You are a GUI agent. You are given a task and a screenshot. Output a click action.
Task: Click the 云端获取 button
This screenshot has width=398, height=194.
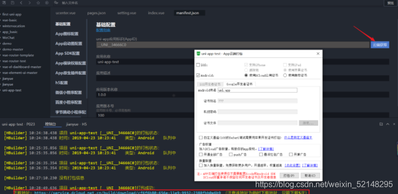(380, 45)
